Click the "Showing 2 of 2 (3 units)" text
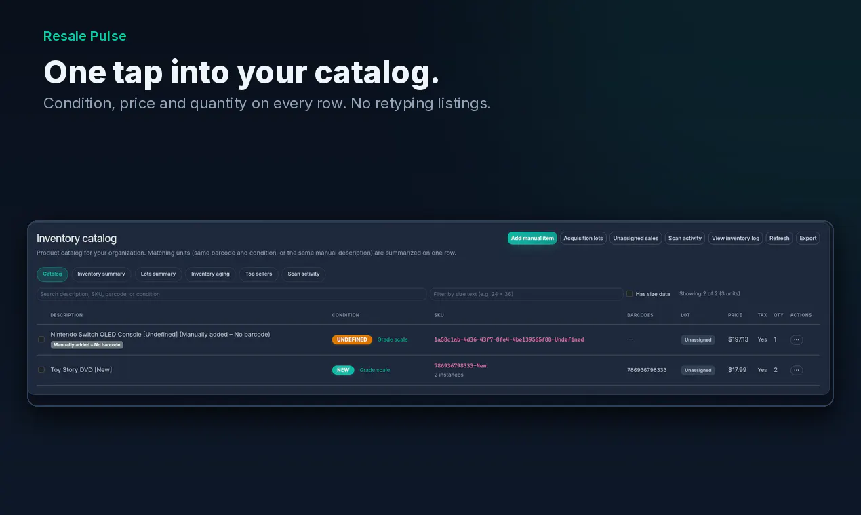This screenshot has height=515, width=861. (x=710, y=294)
